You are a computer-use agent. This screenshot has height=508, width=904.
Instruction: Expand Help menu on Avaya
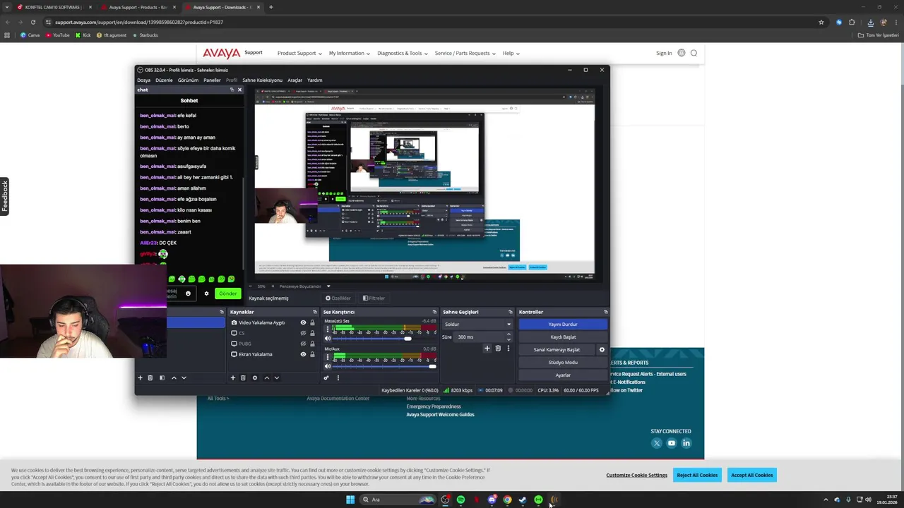[511, 53]
